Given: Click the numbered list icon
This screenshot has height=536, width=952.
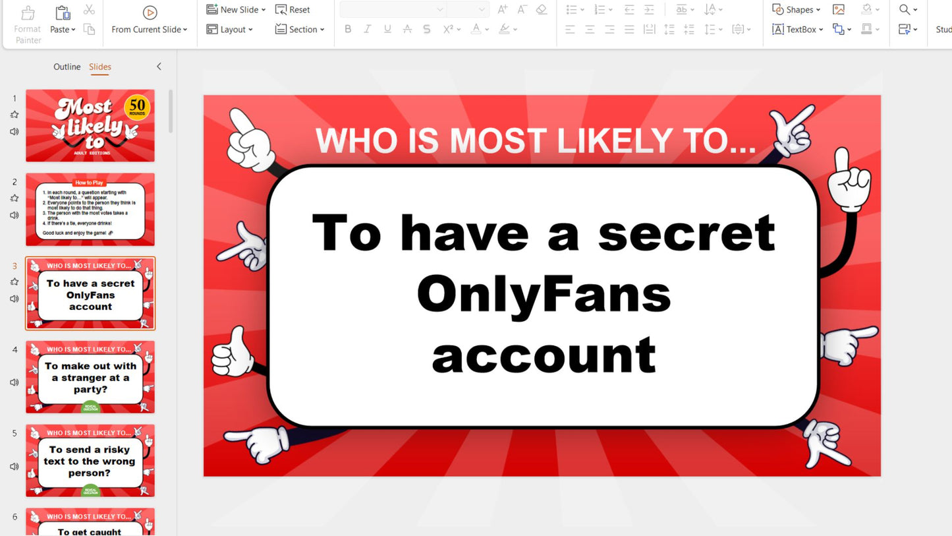Looking at the screenshot, I should [x=598, y=9].
